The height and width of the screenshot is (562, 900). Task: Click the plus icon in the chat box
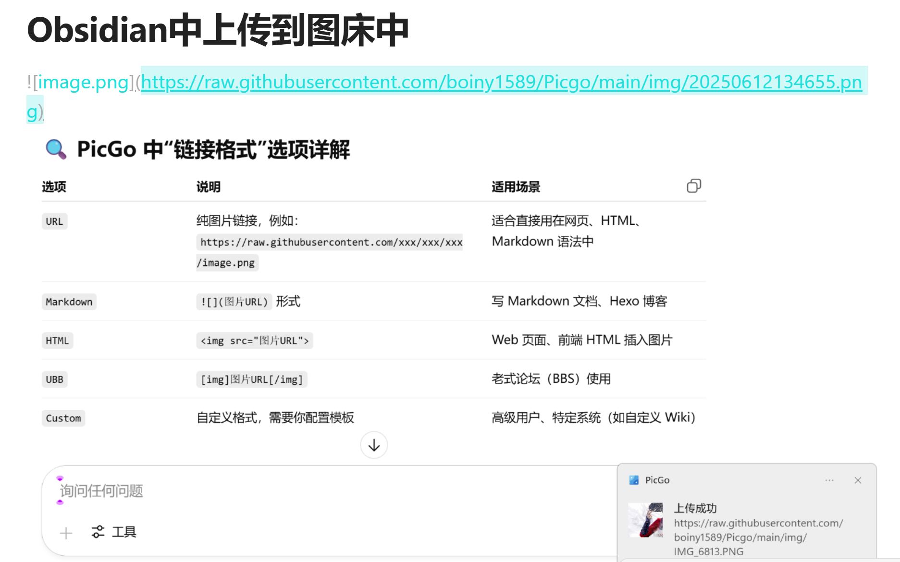pos(66,533)
